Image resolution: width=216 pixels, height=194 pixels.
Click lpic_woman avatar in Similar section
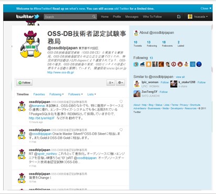[137, 84]
